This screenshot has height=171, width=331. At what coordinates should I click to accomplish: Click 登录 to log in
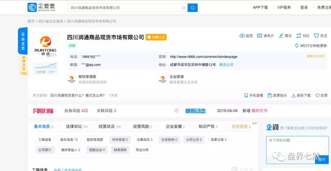[x=304, y=8]
